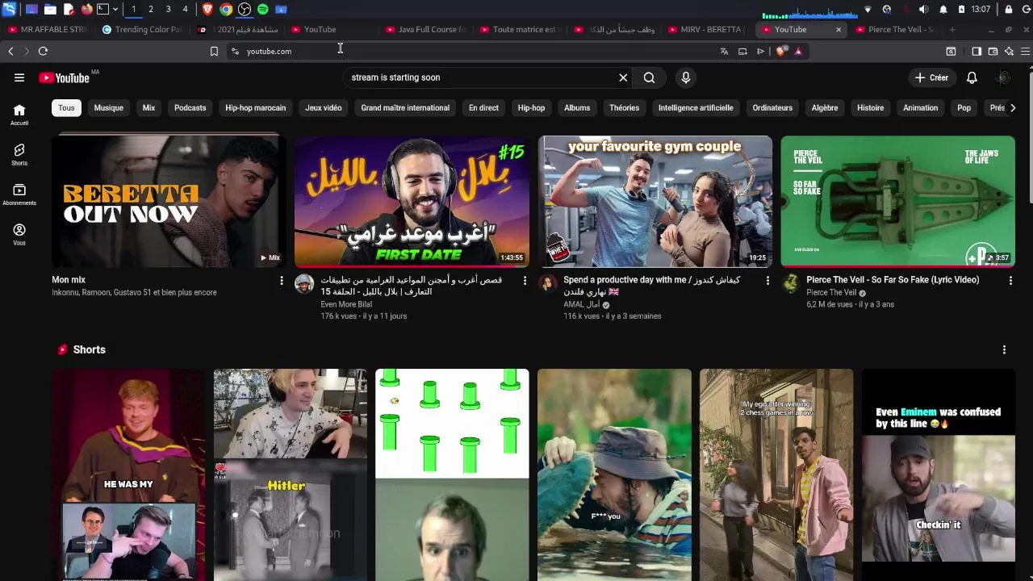Toggle the browser sidebar panel
1033x581 pixels.
977,51
